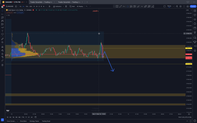Viewport: 197px width, 123px height.
Task: Open the Trading Panel tab
Action: tap(46, 121)
